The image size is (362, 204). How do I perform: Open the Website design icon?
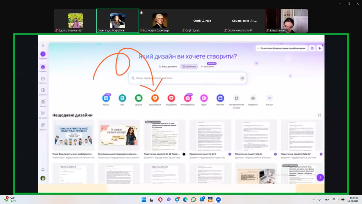point(220,98)
